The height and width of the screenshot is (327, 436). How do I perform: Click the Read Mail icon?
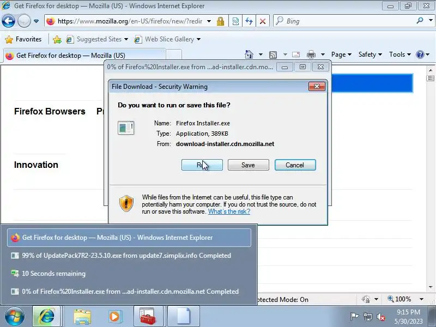click(296, 55)
